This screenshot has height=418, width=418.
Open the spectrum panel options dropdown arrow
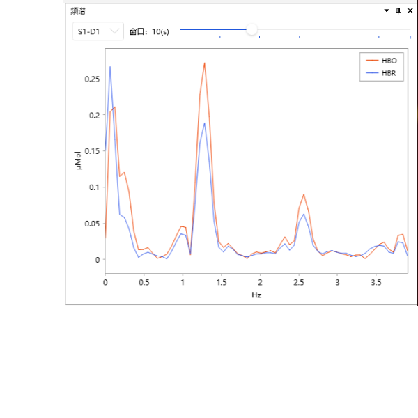coord(387,11)
